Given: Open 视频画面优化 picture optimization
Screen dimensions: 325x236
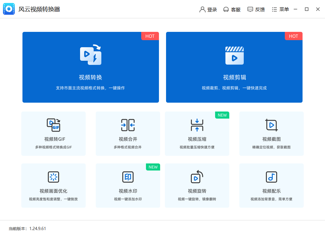Looking at the screenshot, I should point(53,185).
